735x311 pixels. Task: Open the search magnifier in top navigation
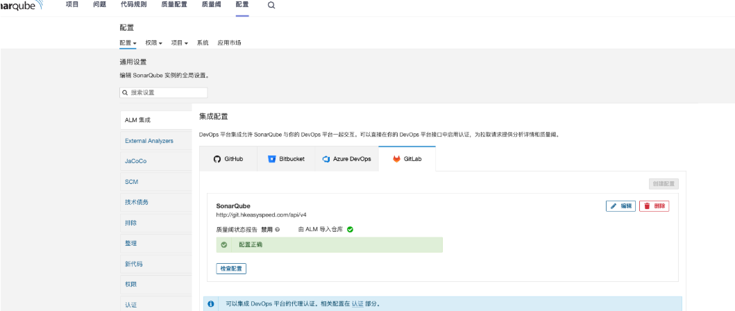(x=271, y=6)
